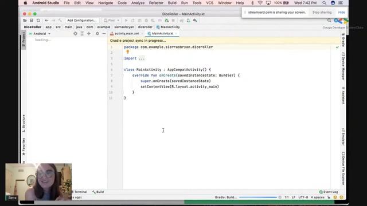
Task: Click the Back navigation arrow
Action: click(x=46, y=21)
